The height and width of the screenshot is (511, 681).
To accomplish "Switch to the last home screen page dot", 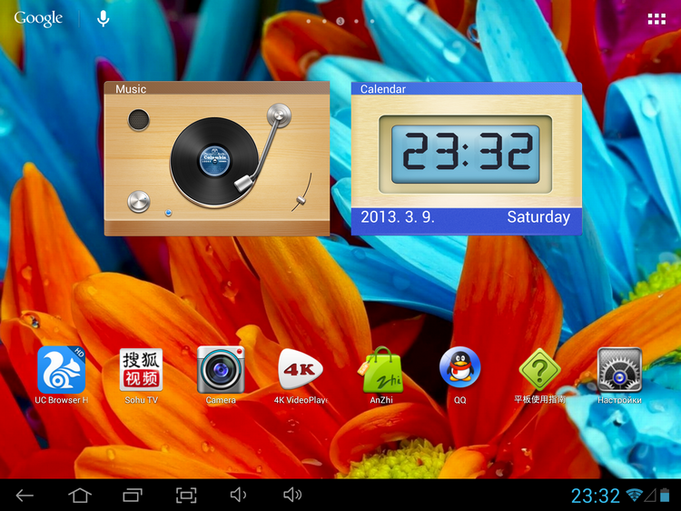I will click(372, 21).
